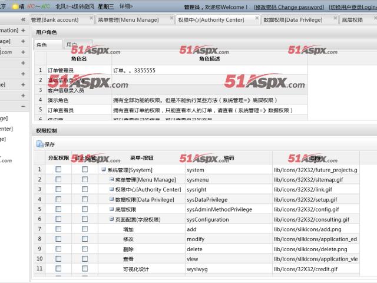
Task: Collapse the 系统管理[Sysytem] tree node
Action: click(x=104, y=169)
